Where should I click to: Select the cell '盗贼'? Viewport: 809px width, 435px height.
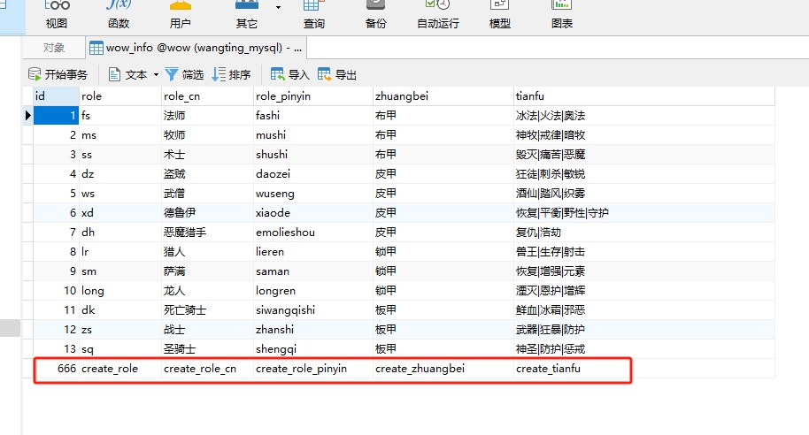tap(207, 174)
